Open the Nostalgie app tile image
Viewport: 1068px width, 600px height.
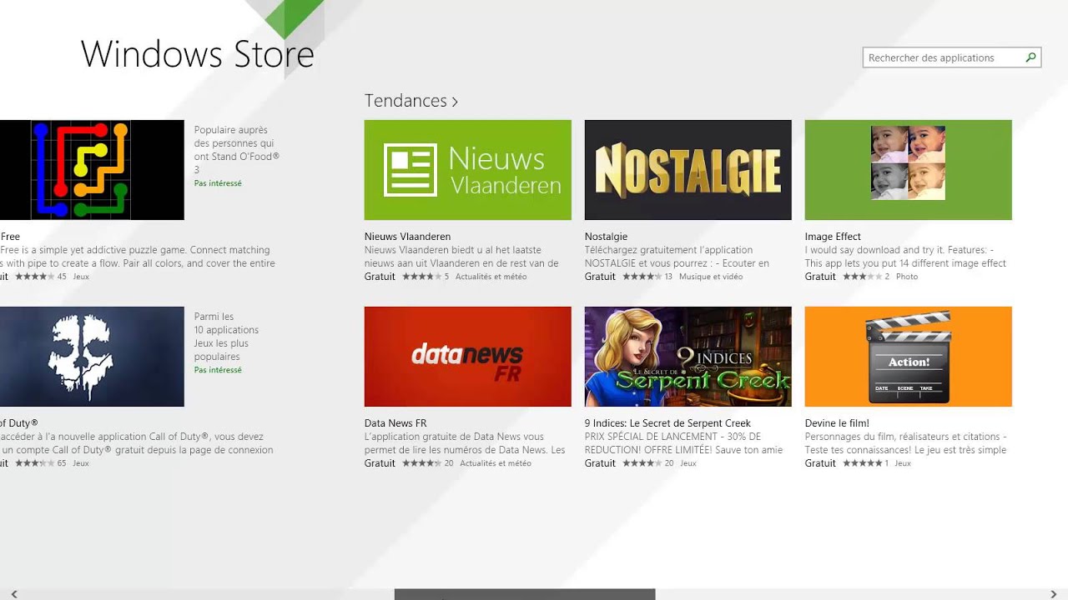point(688,170)
